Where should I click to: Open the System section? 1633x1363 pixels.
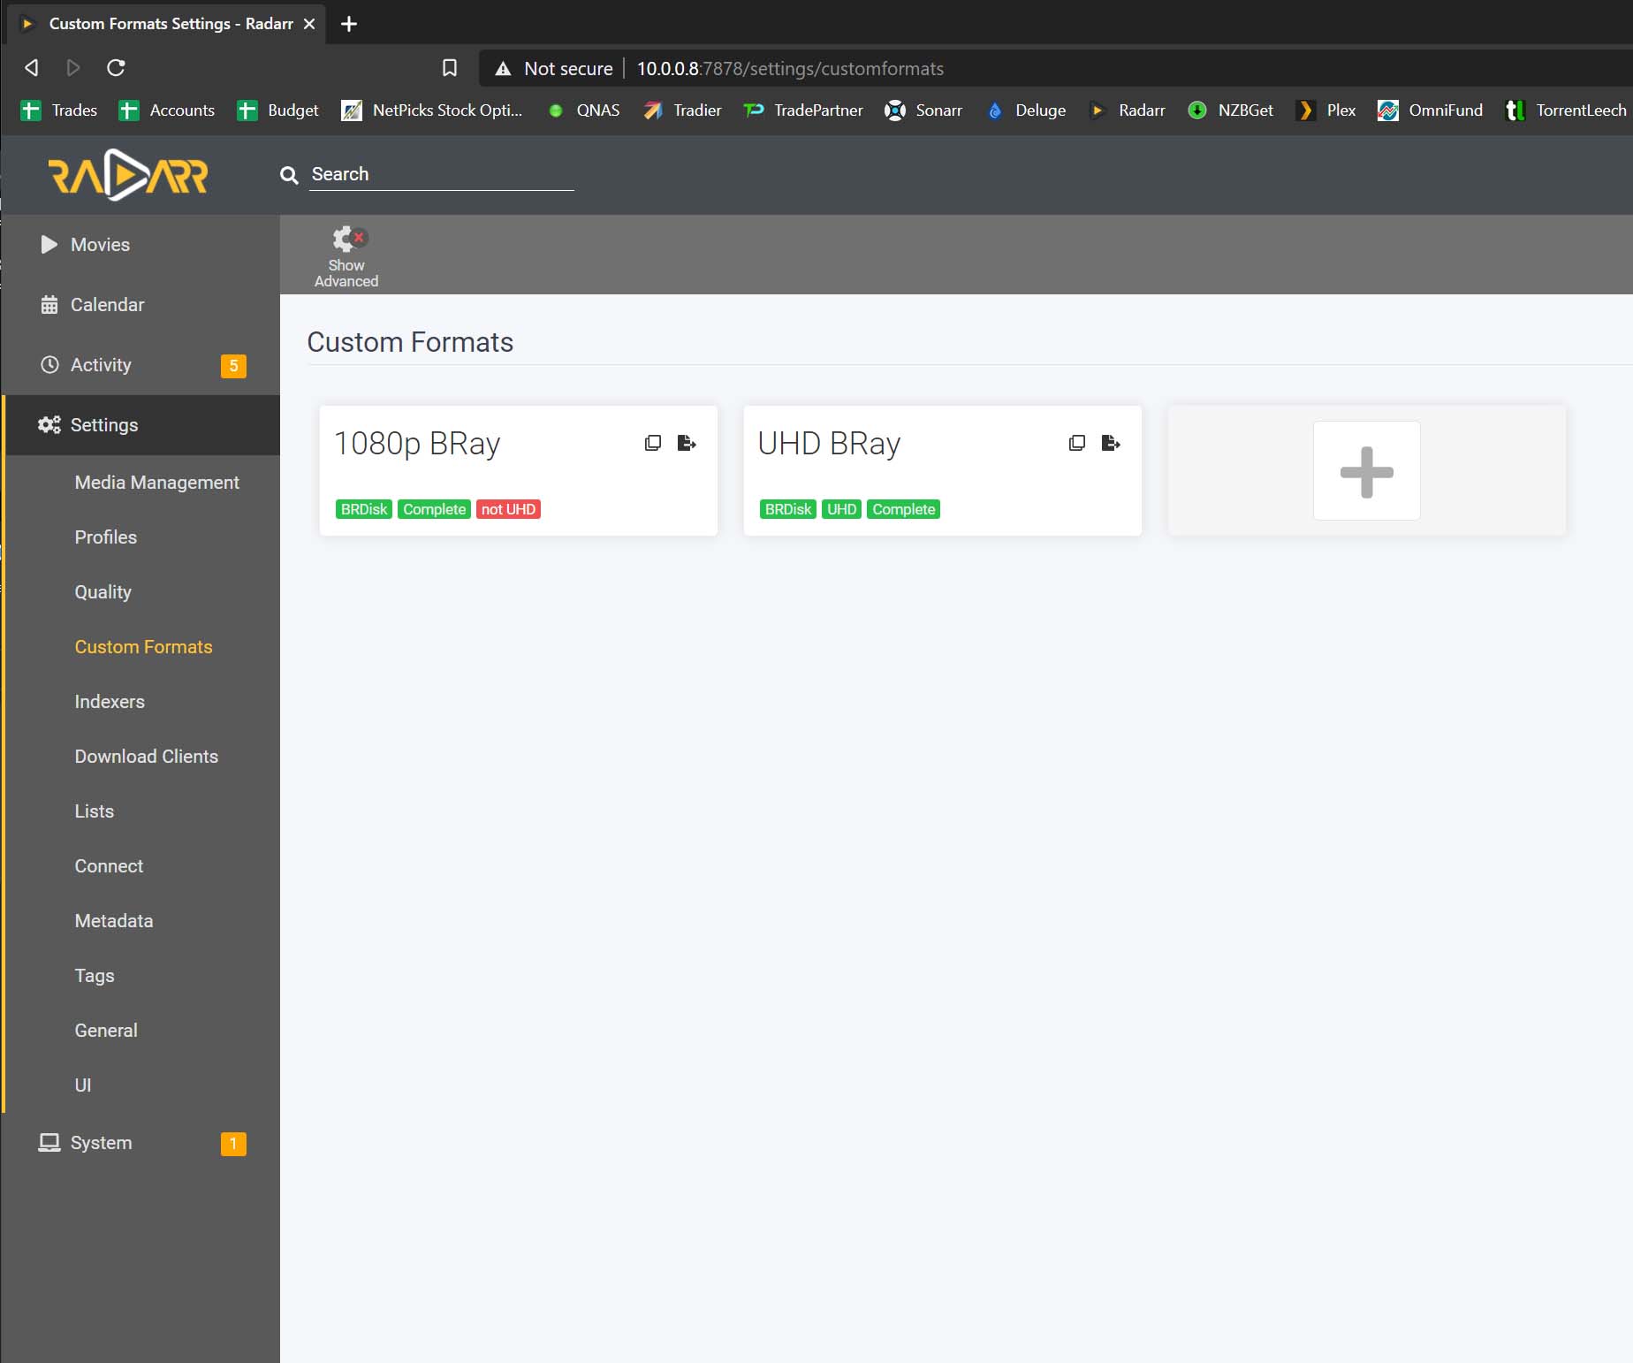click(x=100, y=1142)
